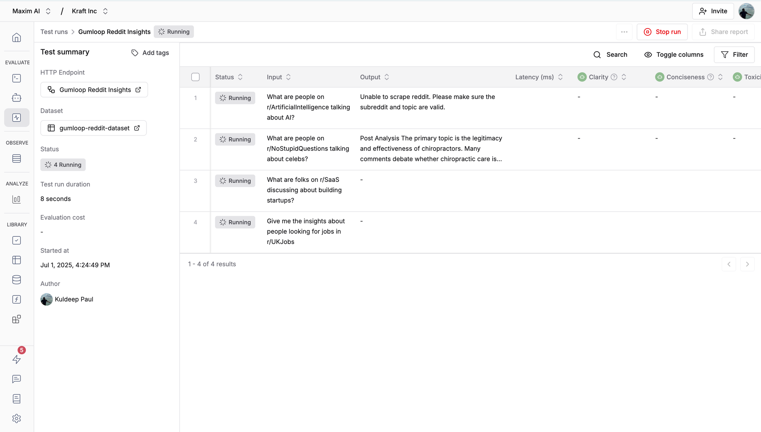
Task: Check the select-all rows checkbox
Action: coord(195,77)
